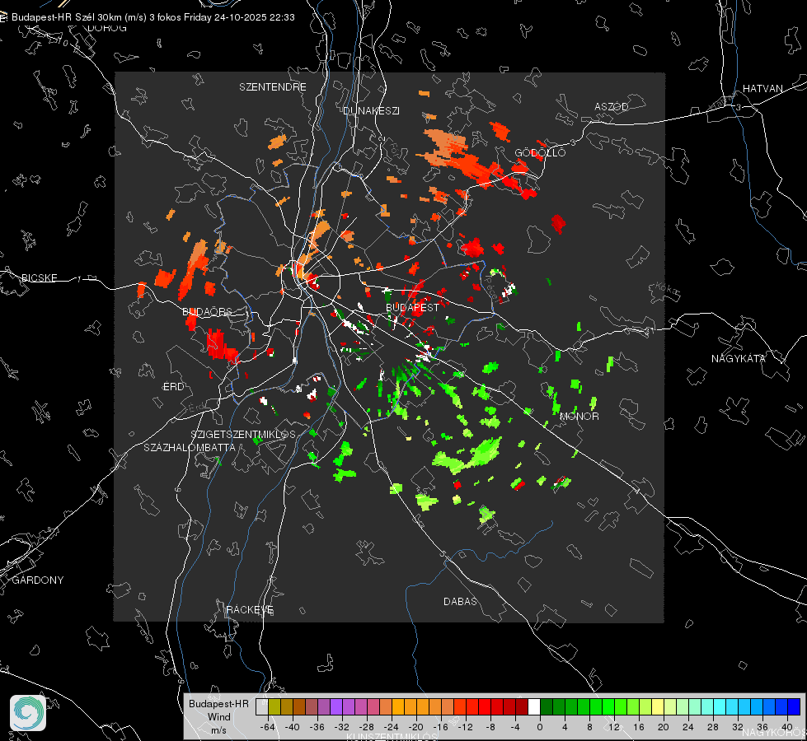Pick the darkest blue last swatch in the legend
Viewport: 807px width, 741px height.
[794, 706]
